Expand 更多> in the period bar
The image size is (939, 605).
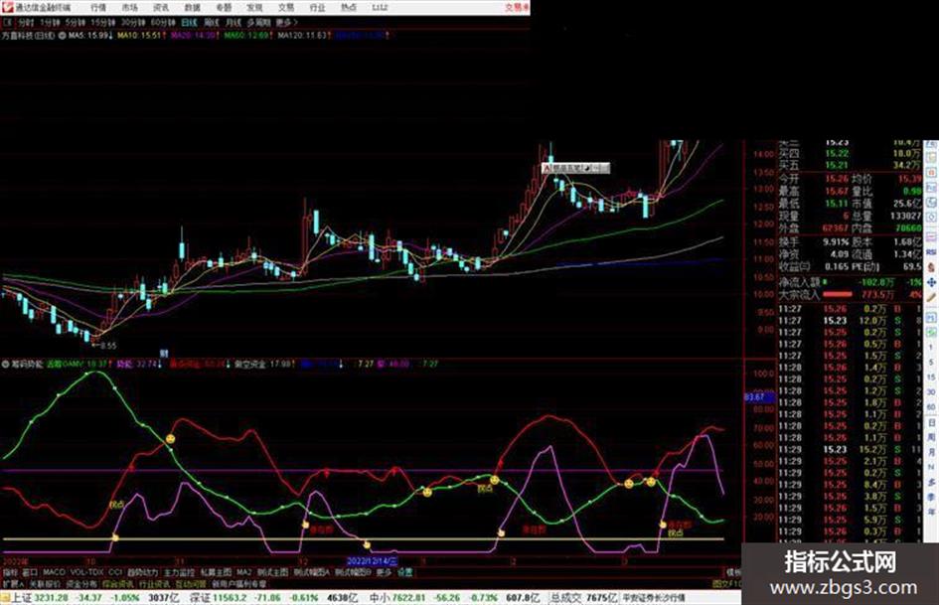tap(286, 23)
